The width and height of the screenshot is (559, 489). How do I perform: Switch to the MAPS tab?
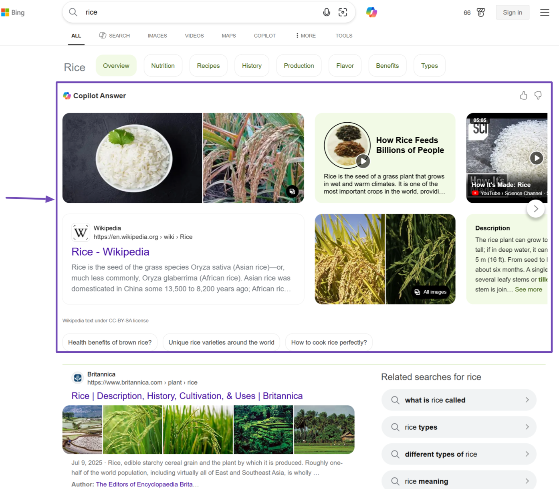tap(229, 36)
